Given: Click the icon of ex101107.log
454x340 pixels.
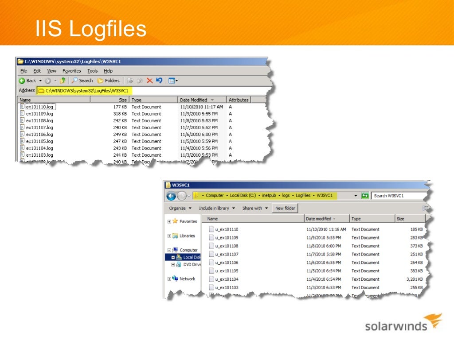Looking at the screenshot, I should (x=22, y=127).
